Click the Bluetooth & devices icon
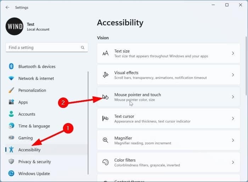The height and width of the screenshot is (182, 248). [x=11, y=66]
